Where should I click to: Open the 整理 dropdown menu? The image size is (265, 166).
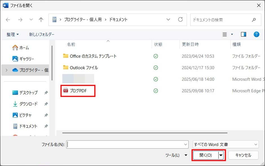[13, 34]
